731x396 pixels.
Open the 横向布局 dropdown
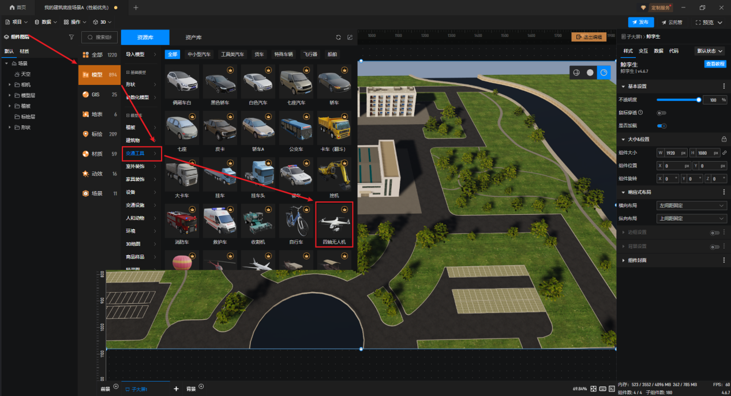(692, 206)
